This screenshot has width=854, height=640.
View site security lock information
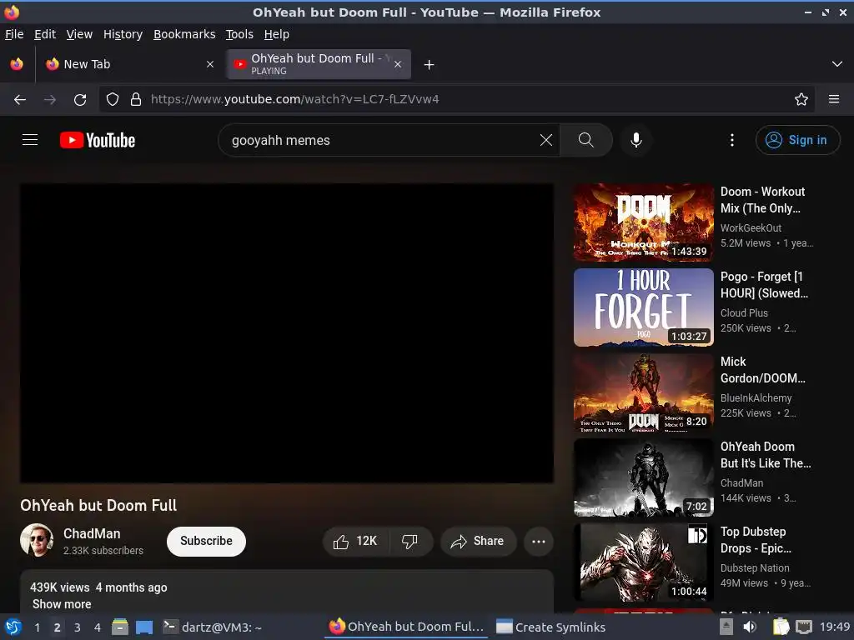[x=136, y=99]
